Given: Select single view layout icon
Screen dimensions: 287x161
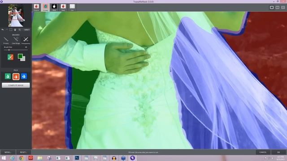Looking at the screenshot, I should click(x=272, y=8).
